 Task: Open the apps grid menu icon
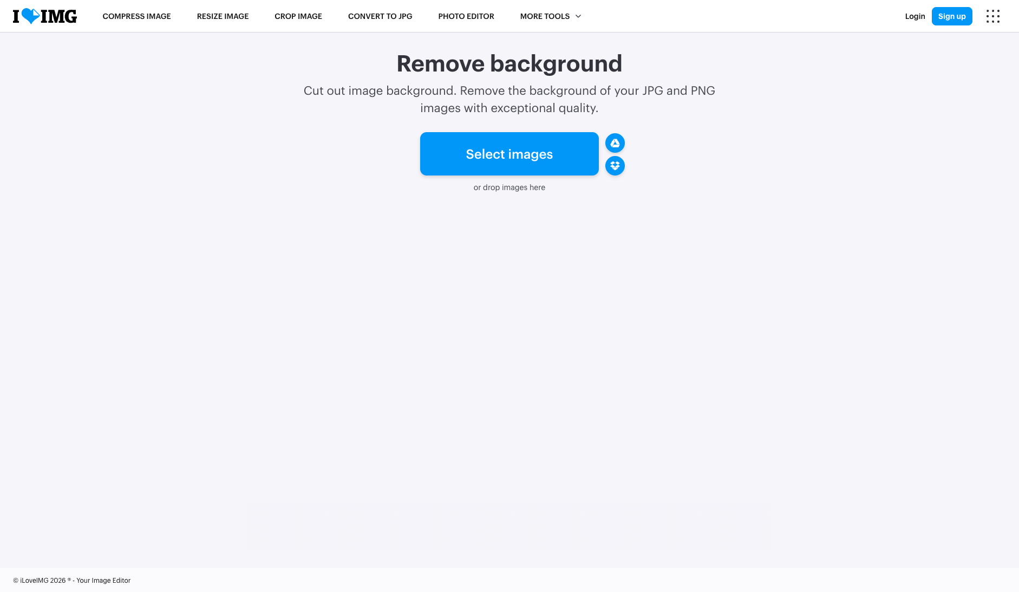click(993, 16)
